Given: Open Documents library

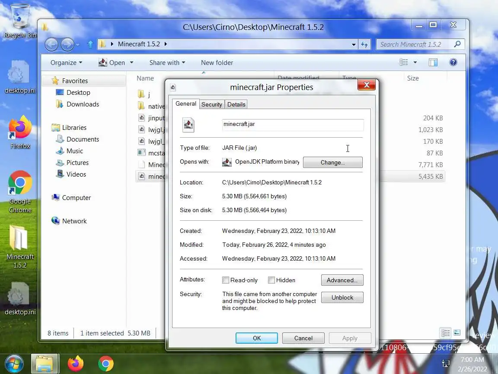Looking at the screenshot, I should point(77,139).
